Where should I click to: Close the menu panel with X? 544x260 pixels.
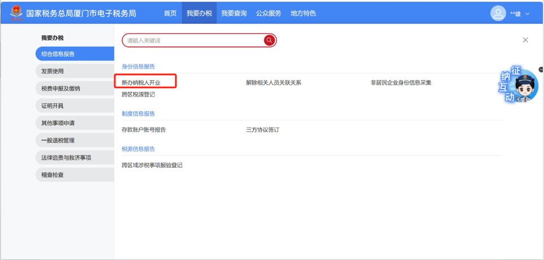(525, 40)
